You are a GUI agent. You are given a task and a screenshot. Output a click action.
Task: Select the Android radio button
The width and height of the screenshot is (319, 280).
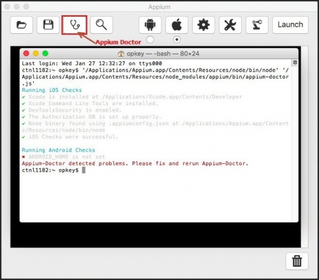pos(150,40)
